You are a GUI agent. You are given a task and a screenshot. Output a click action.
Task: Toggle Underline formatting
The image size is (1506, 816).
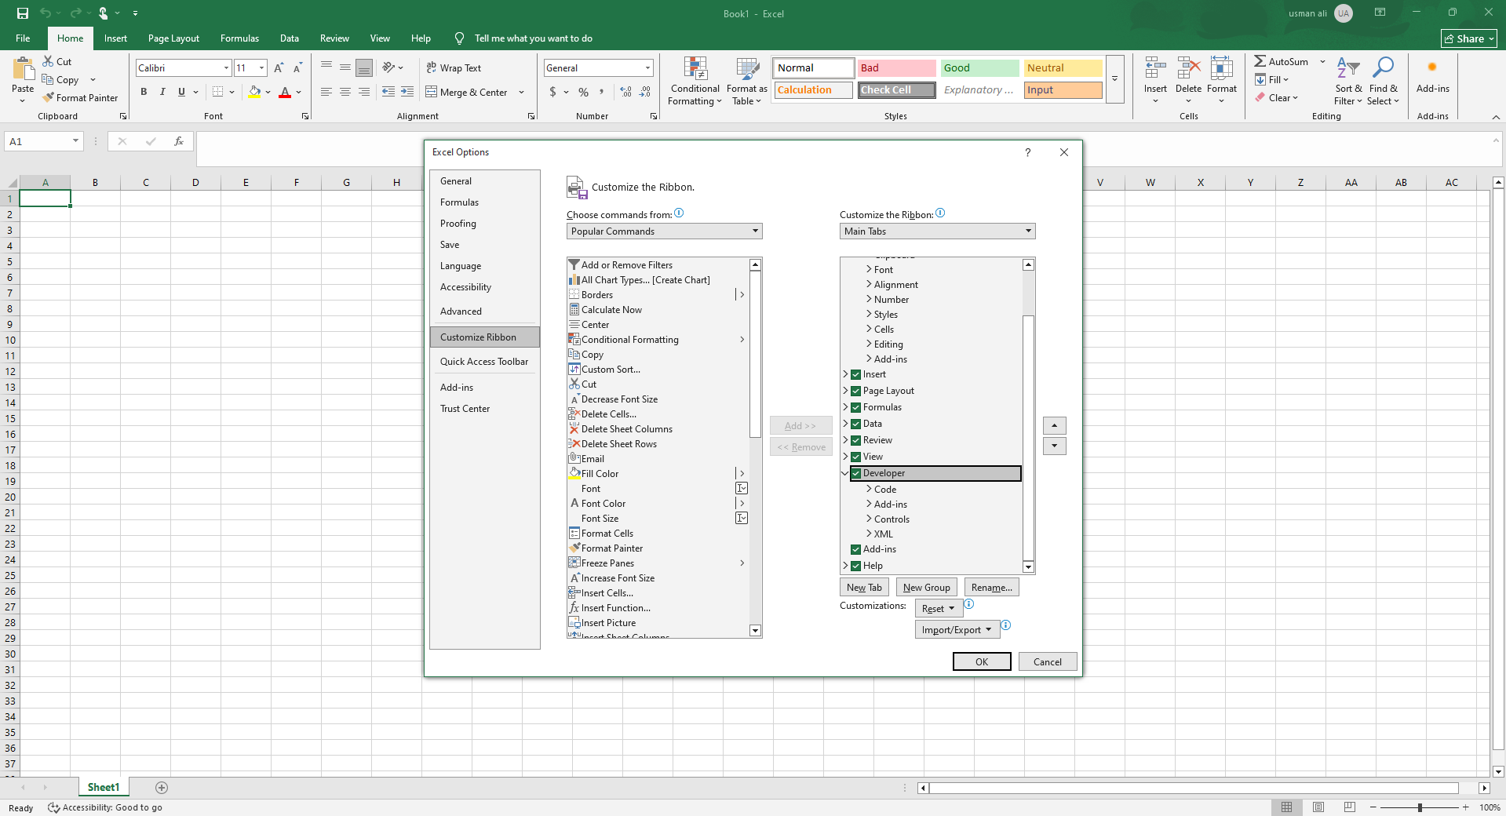tap(181, 92)
